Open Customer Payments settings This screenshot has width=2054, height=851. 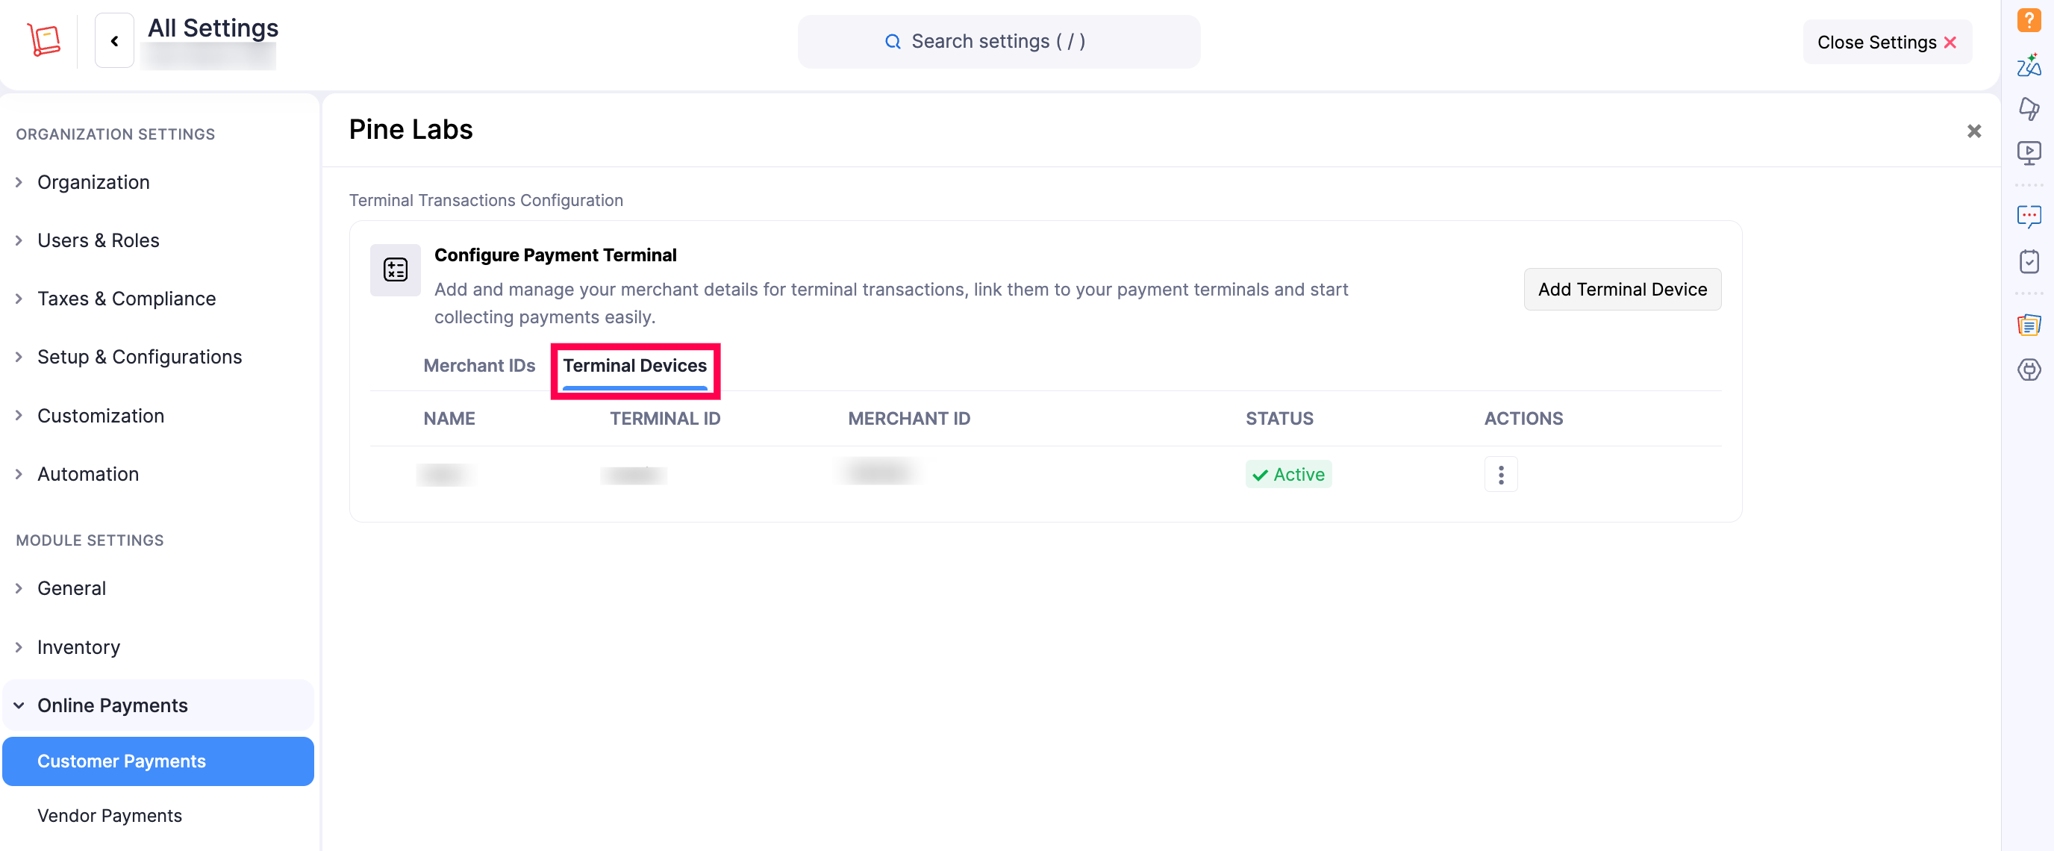point(158,761)
